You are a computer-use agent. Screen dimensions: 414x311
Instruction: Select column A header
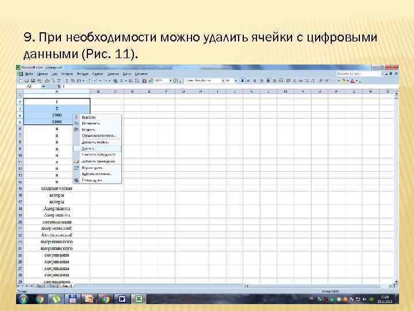tap(57, 92)
